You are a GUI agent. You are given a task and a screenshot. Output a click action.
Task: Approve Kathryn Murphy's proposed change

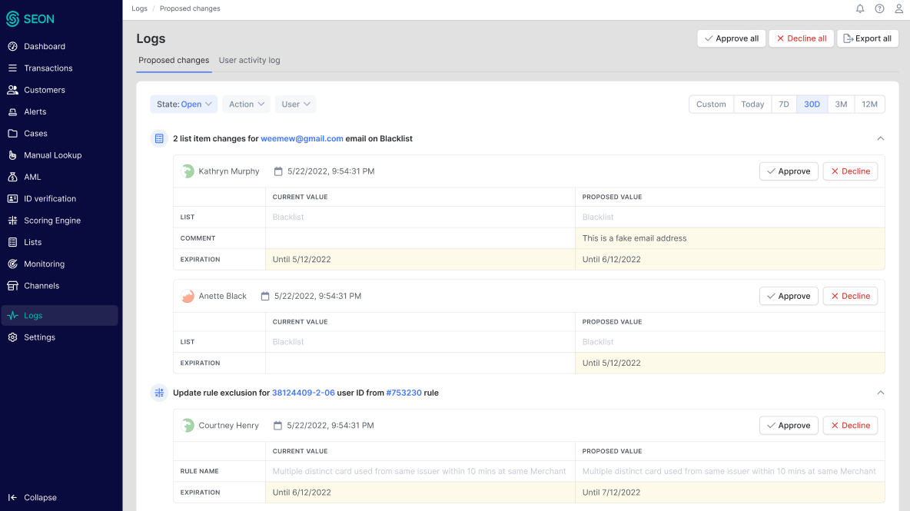coord(789,171)
